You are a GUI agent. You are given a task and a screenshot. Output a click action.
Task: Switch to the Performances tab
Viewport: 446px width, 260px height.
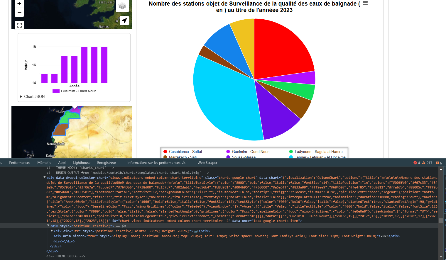tap(19, 162)
